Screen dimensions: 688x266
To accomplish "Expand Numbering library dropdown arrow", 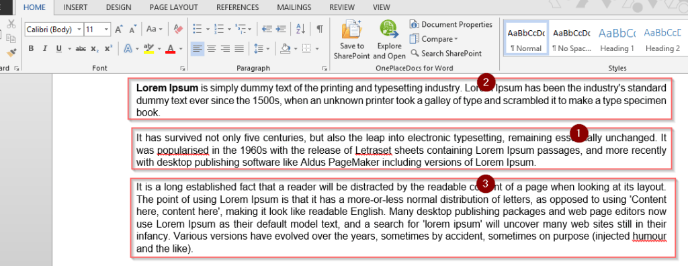I will [229, 30].
